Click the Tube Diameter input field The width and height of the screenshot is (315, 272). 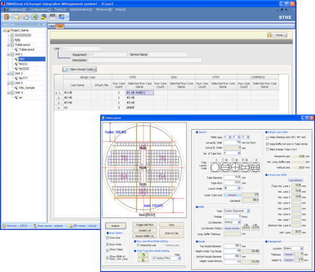click(233, 177)
